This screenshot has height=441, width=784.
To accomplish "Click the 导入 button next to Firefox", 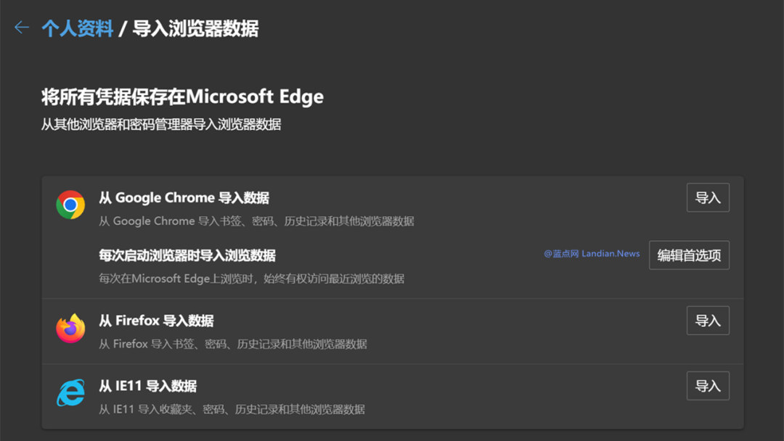I will [x=707, y=320].
